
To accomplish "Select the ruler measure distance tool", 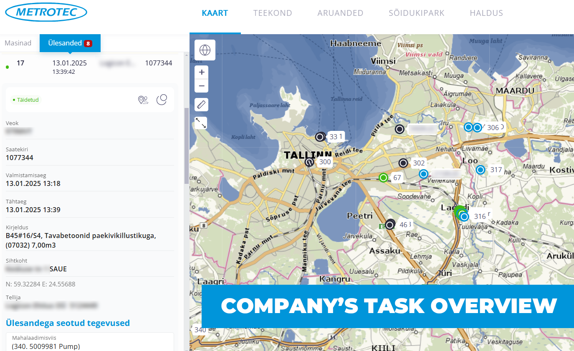I will point(202,105).
